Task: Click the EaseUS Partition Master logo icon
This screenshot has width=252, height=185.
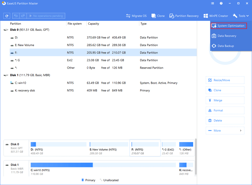Action: [x=4, y=3]
